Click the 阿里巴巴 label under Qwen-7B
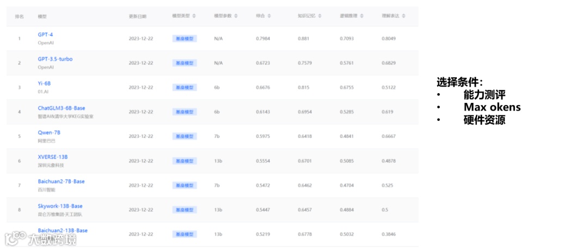 pyautogui.click(x=46, y=141)
